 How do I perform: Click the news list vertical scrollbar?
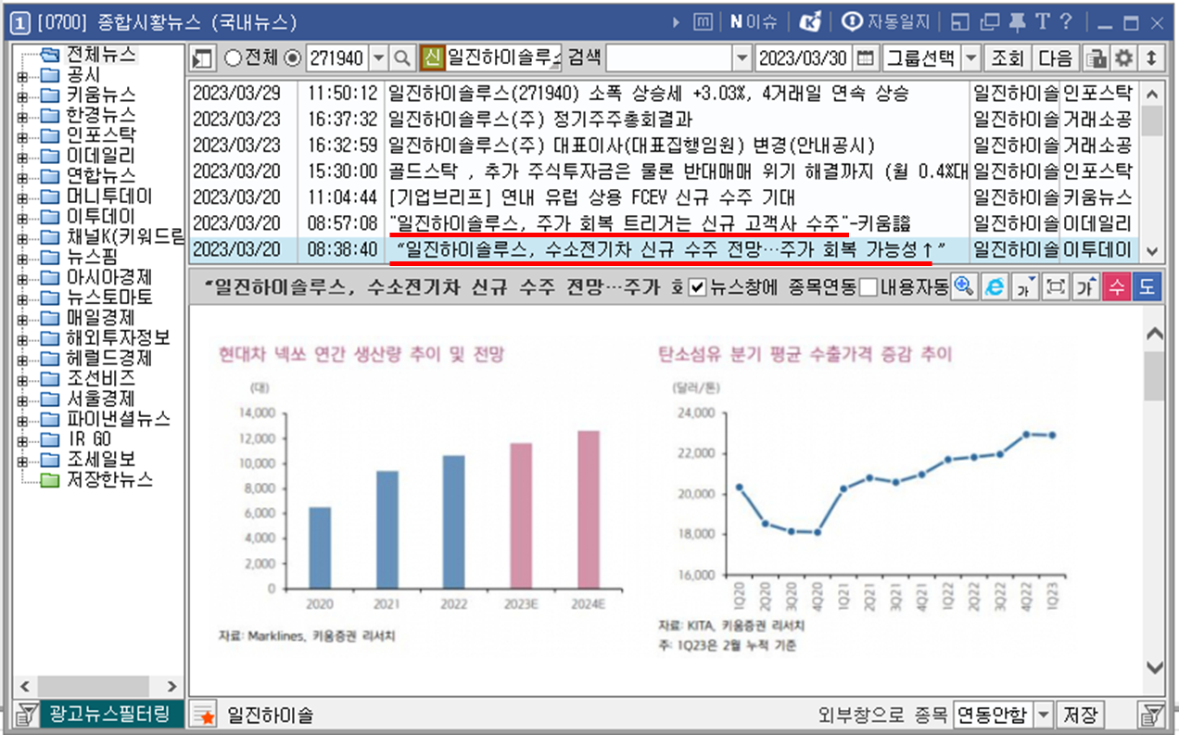[x=1152, y=171]
